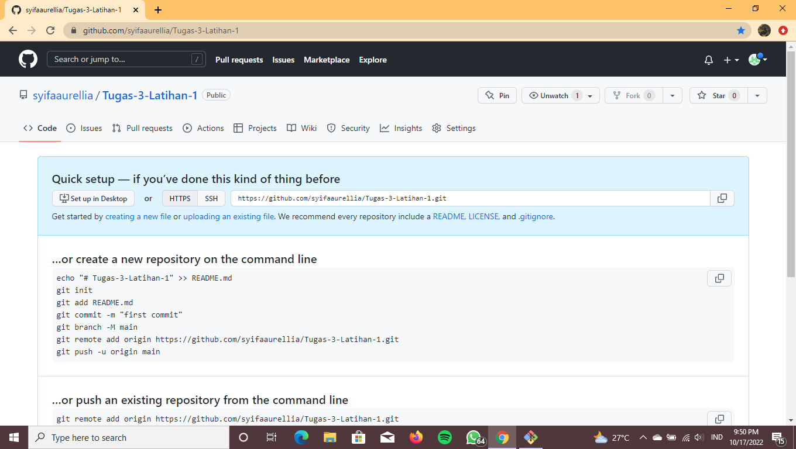Open the user avatar menu

[x=758, y=59]
